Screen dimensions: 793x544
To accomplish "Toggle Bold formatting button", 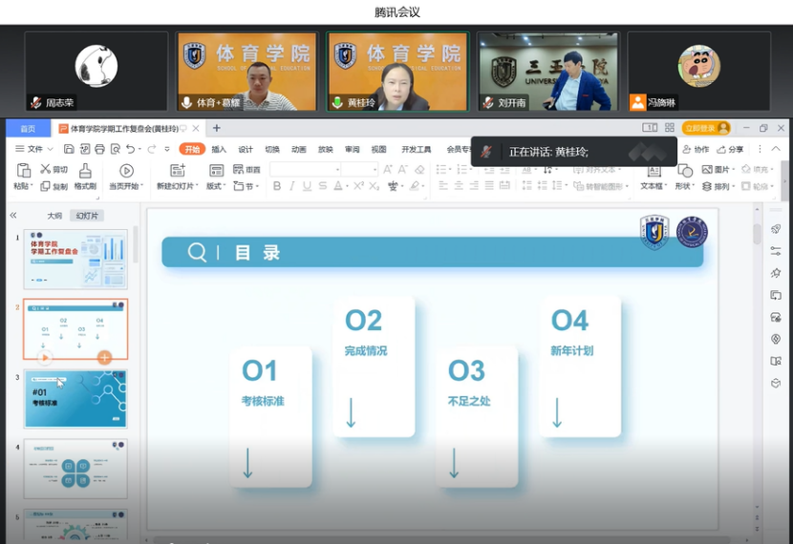I will 277,186.
